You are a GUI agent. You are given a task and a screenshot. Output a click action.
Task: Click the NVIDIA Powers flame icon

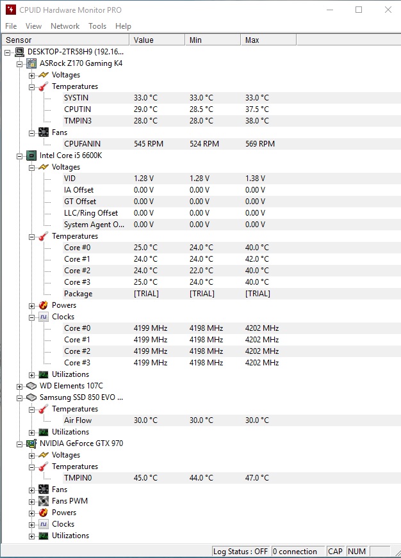coord(44,513)
